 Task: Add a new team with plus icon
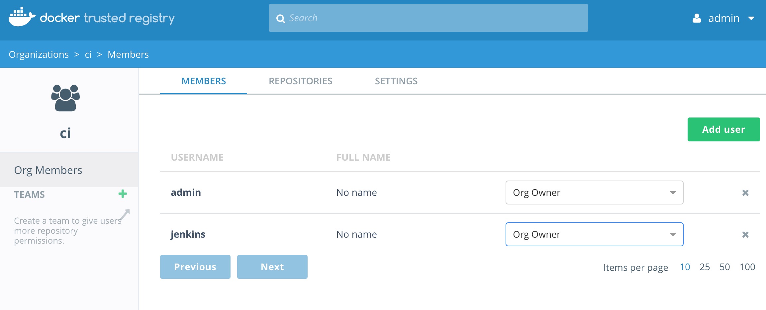pos(123,194)
